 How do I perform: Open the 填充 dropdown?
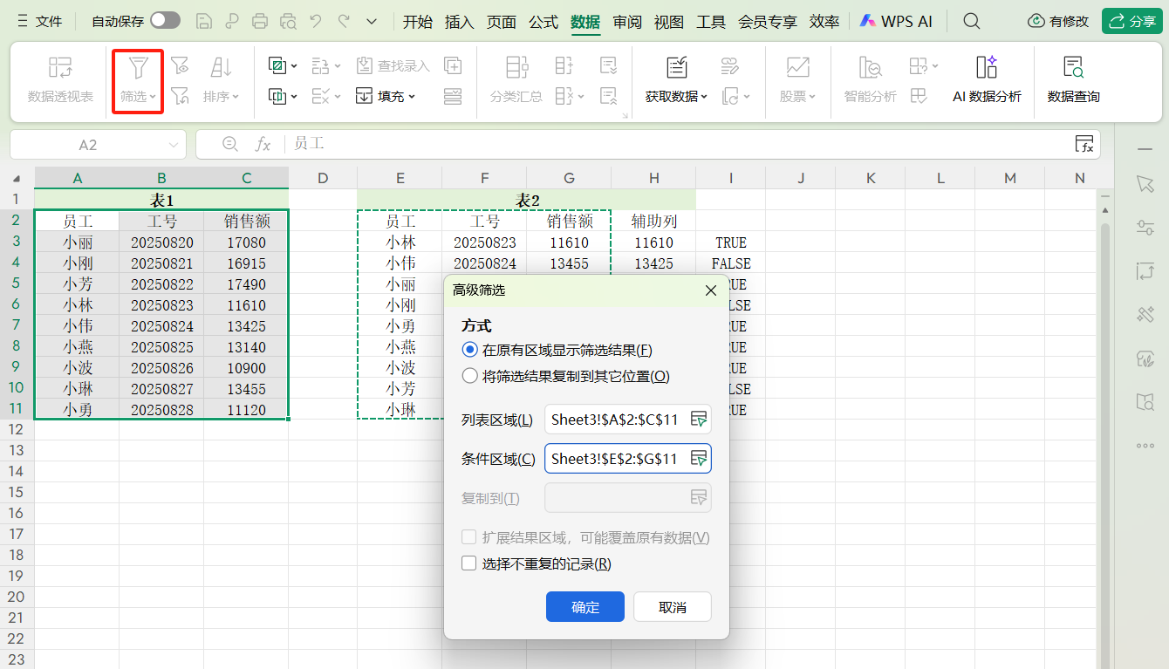coord(386,96)
